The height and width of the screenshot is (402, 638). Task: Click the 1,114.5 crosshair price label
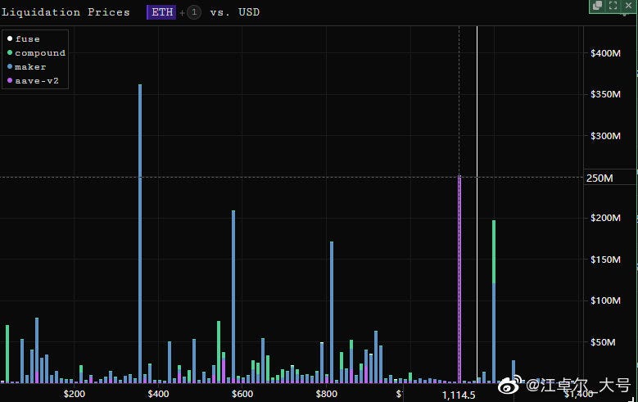click(459, 395)
